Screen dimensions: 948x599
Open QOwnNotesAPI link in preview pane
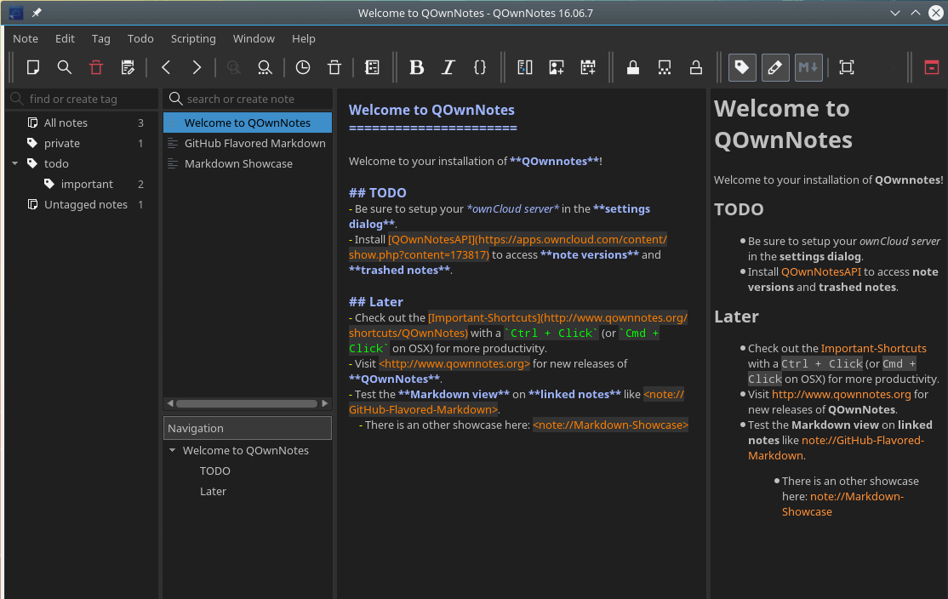(821, 272)
